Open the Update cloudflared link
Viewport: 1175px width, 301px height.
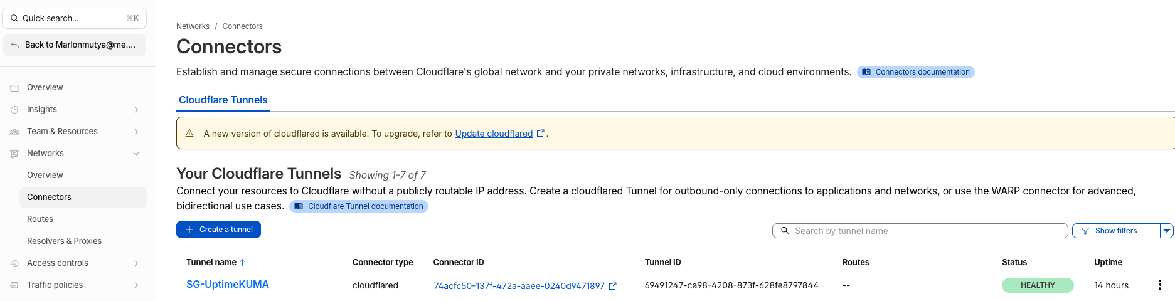point(494,134)
